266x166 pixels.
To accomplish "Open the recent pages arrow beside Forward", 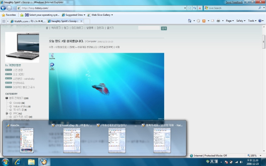I will tap(14, 8).
